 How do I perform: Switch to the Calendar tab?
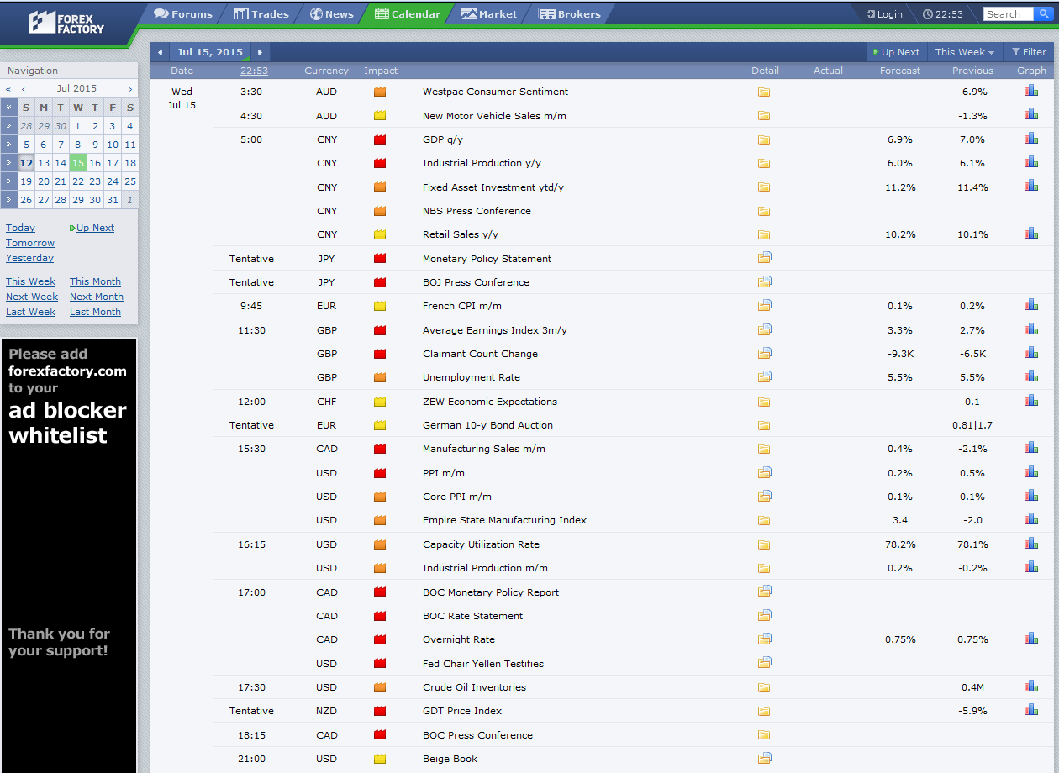(x=408, y=14)
